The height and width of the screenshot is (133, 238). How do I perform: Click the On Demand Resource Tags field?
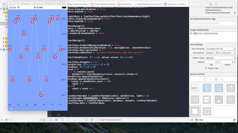point(213,23)
